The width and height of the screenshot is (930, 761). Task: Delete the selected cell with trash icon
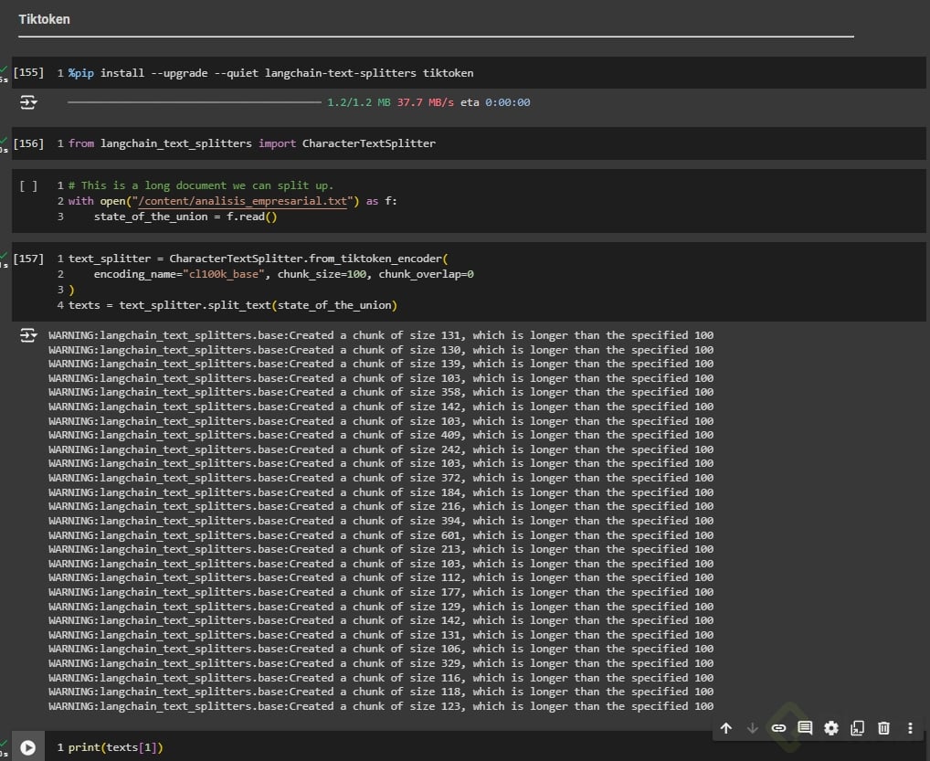(x=883, y=728)
